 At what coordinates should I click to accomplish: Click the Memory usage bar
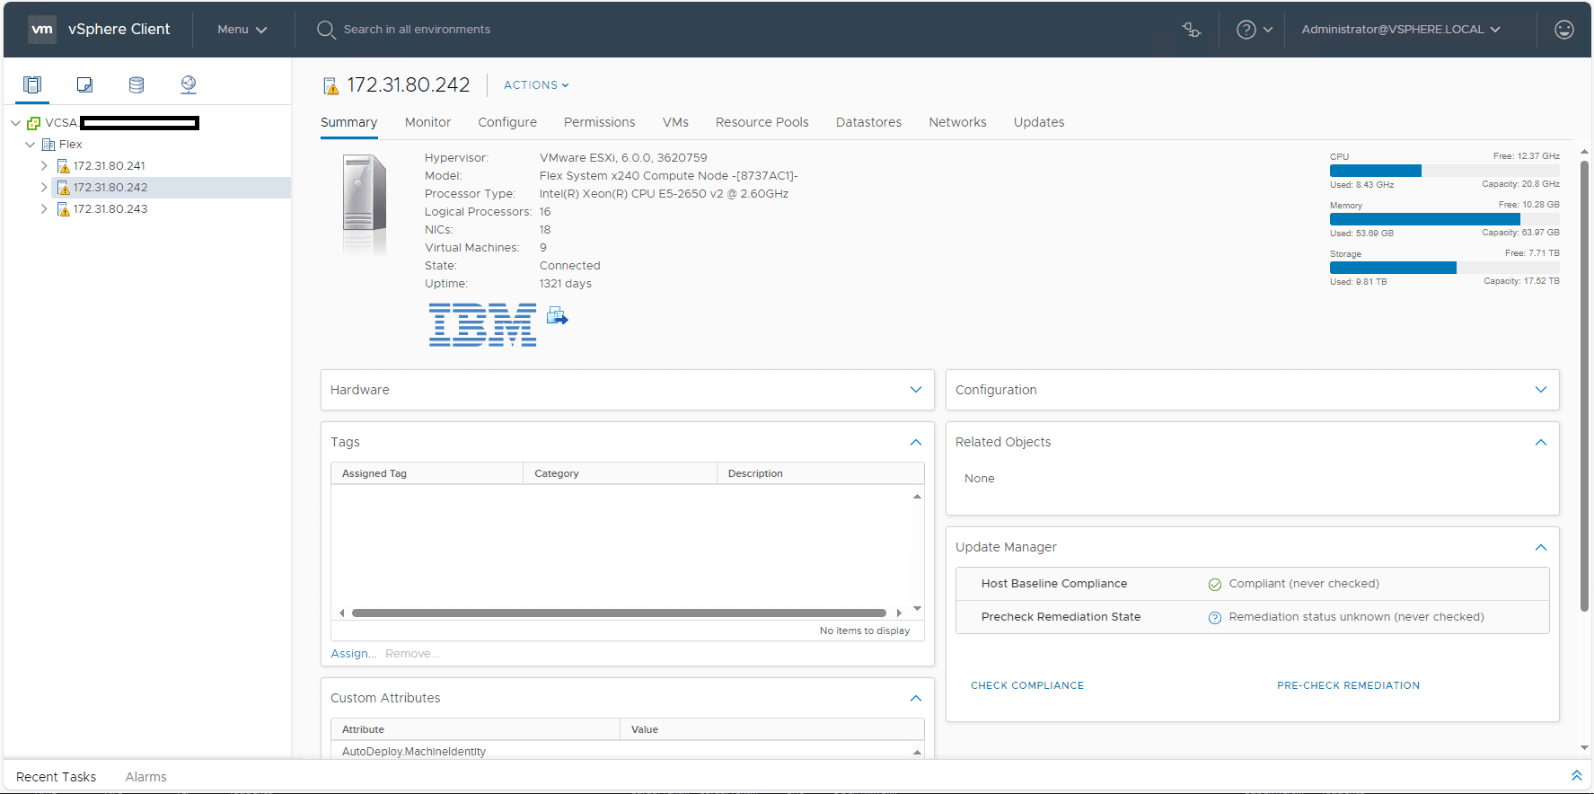pos(1444,219)
